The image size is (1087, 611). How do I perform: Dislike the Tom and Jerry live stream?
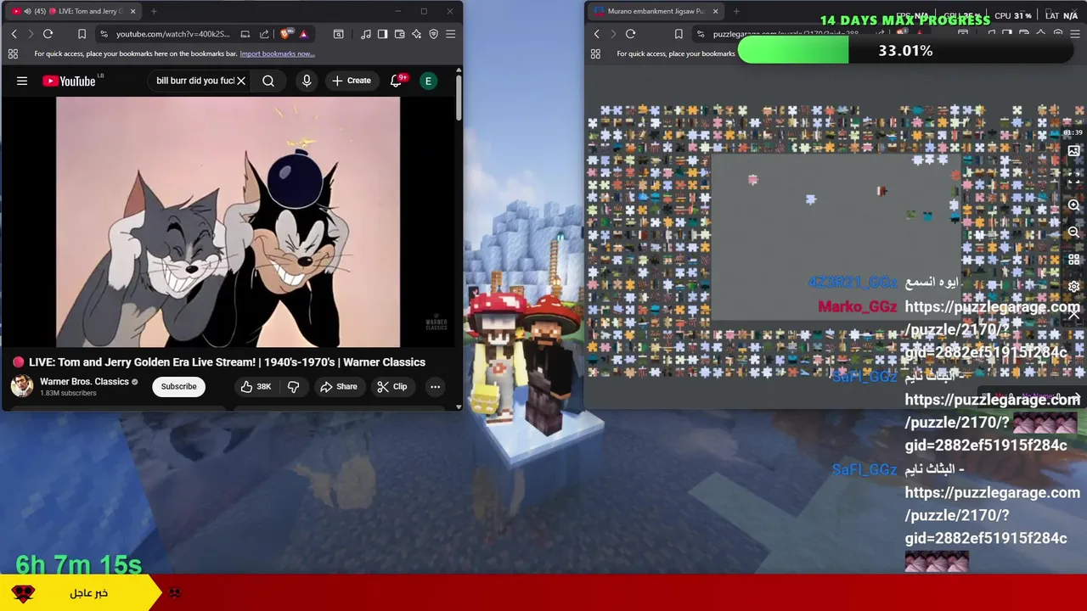coord(293,386)
